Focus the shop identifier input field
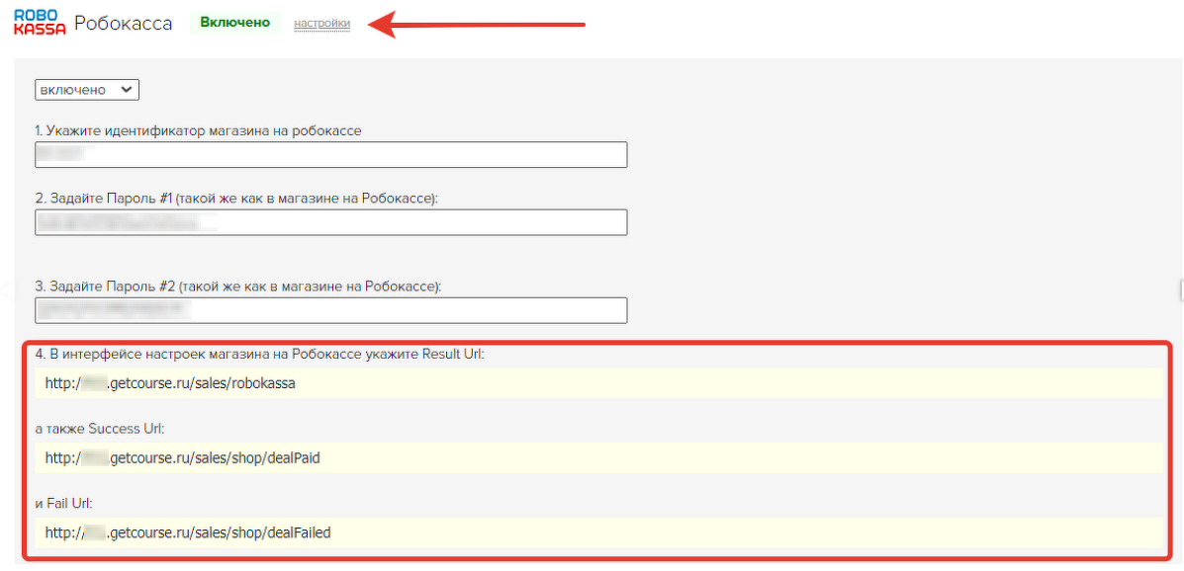Viewport: 1184px width, 571px height. click(330, 155)
